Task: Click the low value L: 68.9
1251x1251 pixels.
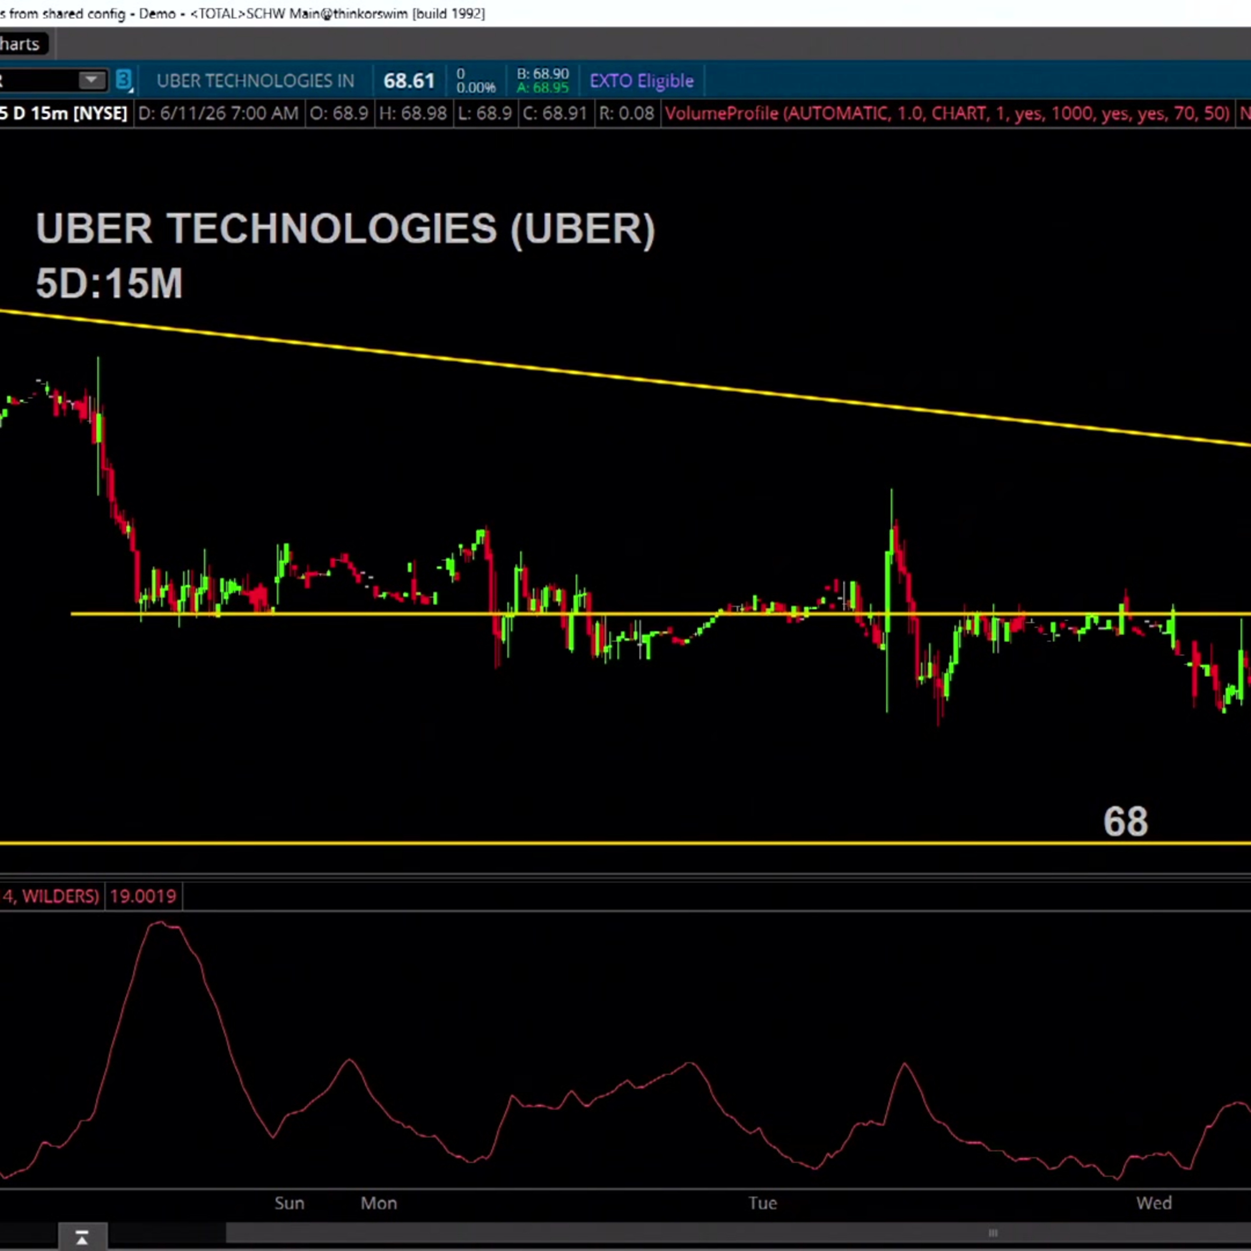Action: 484,113
